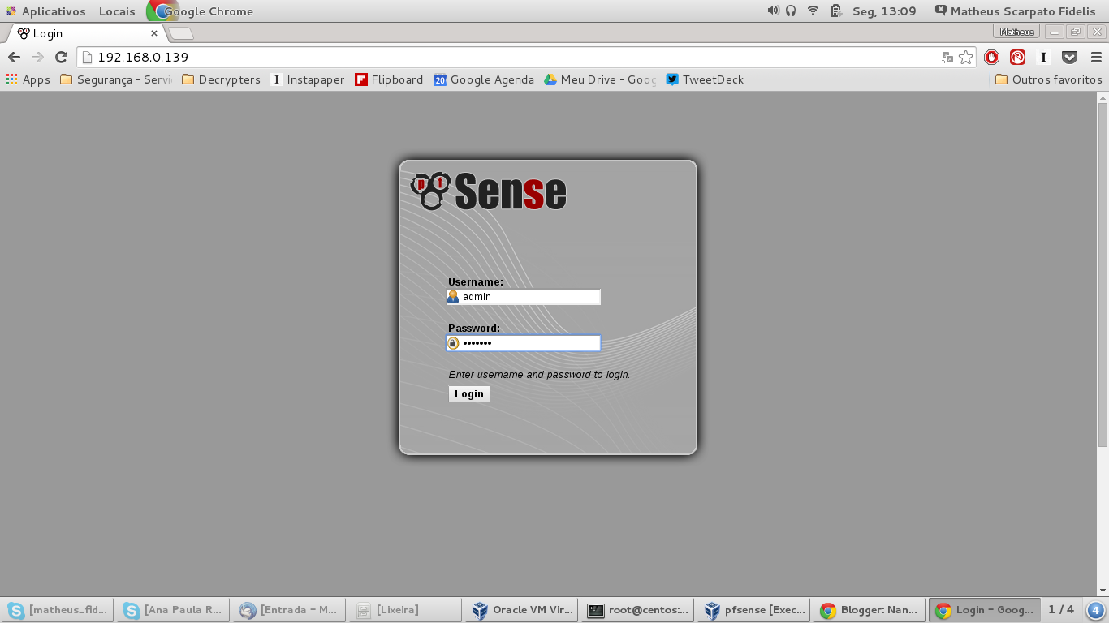Open the Flipboard bookmark
The height and width of the screenshot is (623, 1109).
coord(389,79)
